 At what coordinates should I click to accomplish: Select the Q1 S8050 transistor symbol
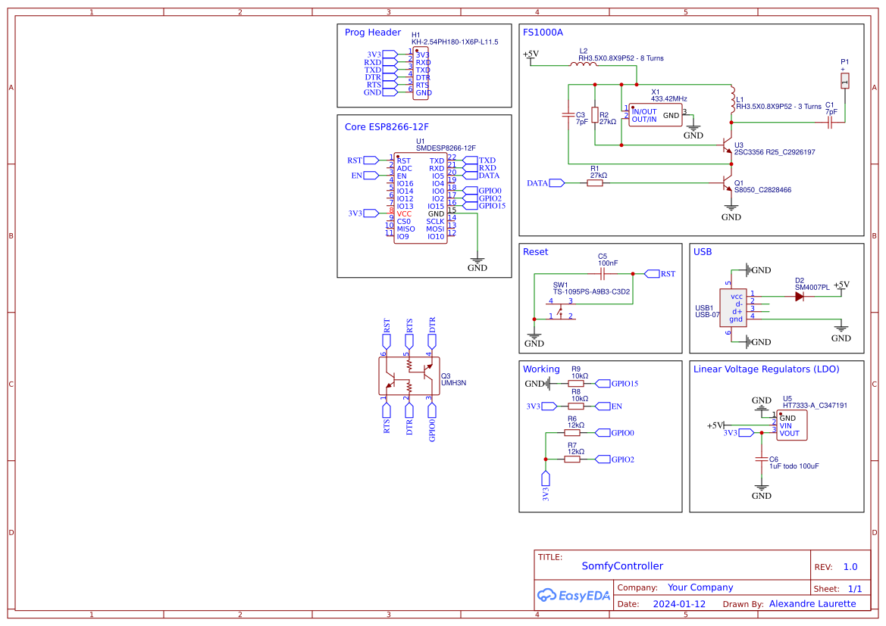[x=725, y=185]
